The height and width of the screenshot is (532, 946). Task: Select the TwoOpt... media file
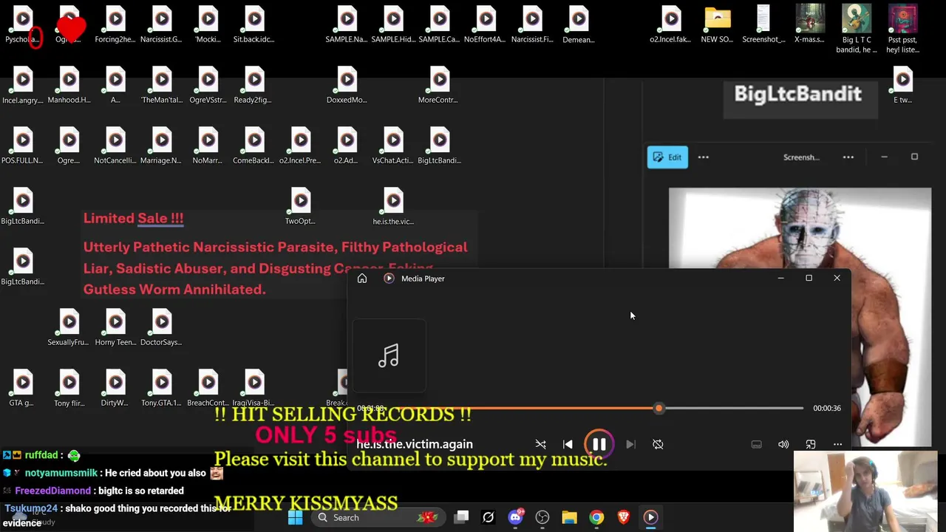[x=300, y=207]
